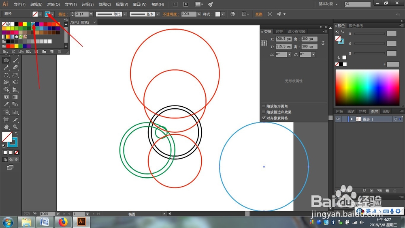Open the 基本功能 workspace switcher
Screen dimensions: 405x228
pos(328,4)
